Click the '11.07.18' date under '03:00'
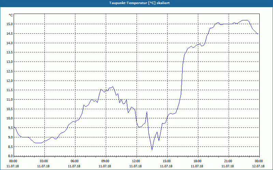 tap(44, 166)
